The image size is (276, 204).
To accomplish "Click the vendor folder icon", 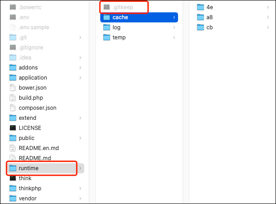I will tap(13, 198).
